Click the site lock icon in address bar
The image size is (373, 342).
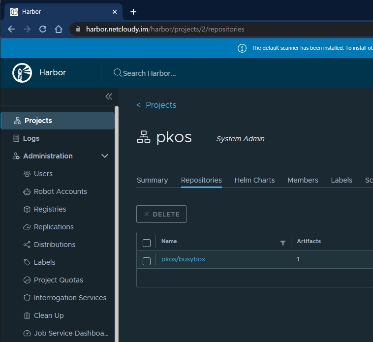point(78,29)
